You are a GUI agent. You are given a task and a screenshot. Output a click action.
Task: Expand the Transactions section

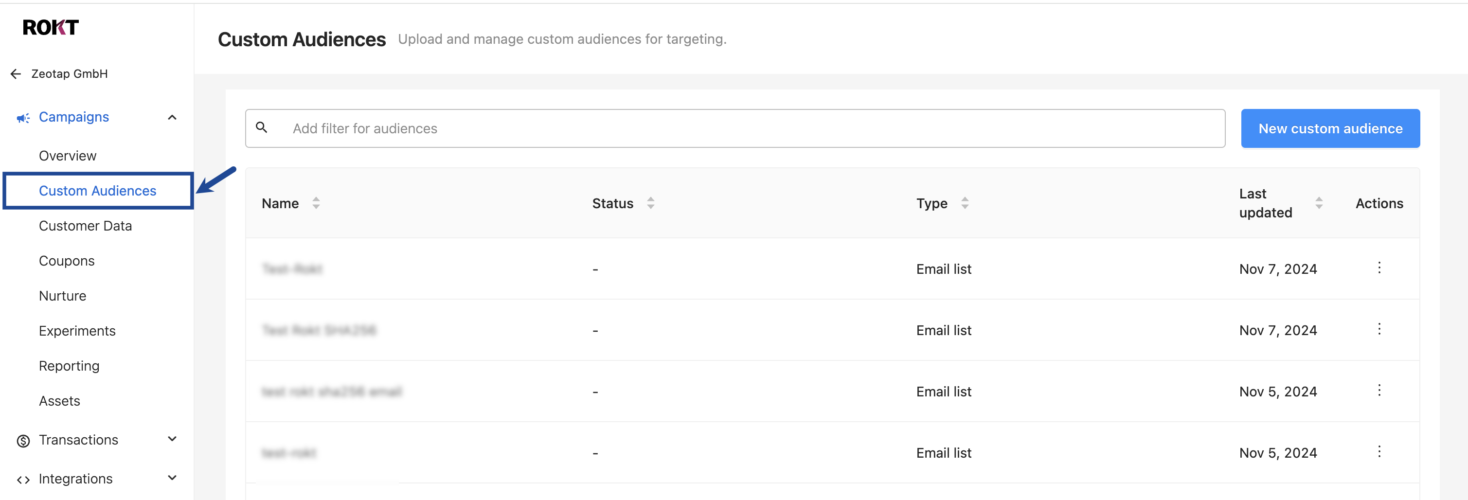point(172,439)
